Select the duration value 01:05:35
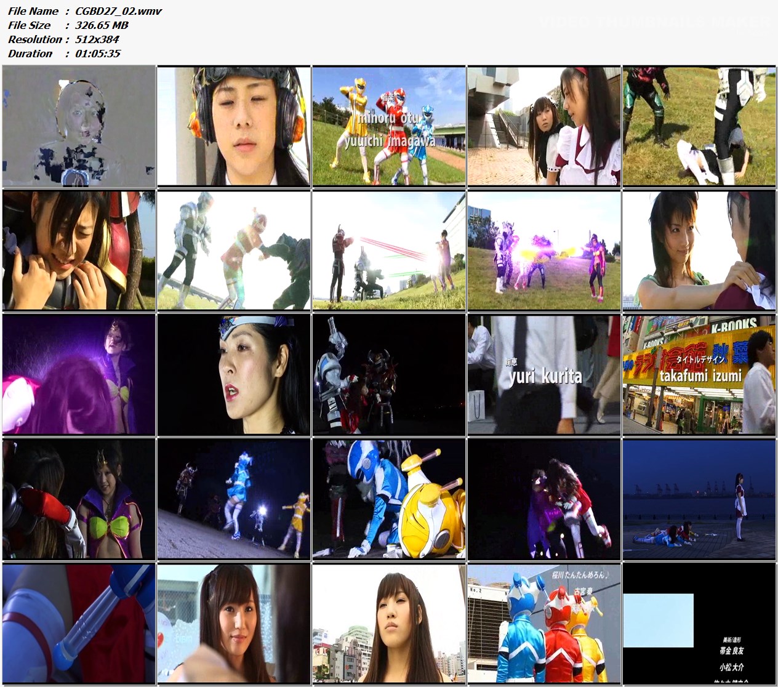 (98, 54)
